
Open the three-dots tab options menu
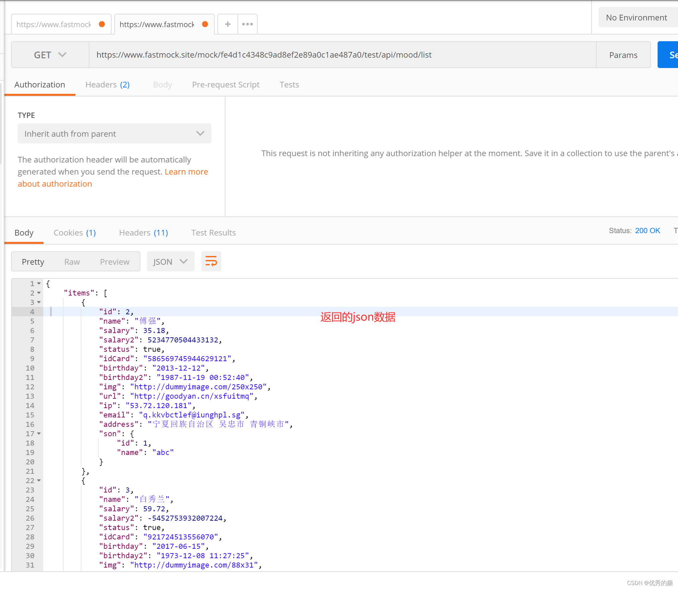coord(248,24)
